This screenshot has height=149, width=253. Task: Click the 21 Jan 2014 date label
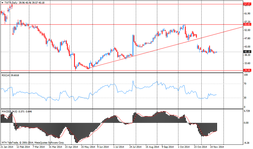[7, 147]
